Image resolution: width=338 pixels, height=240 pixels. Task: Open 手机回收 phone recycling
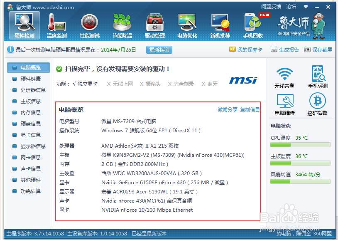coord(253,25)
